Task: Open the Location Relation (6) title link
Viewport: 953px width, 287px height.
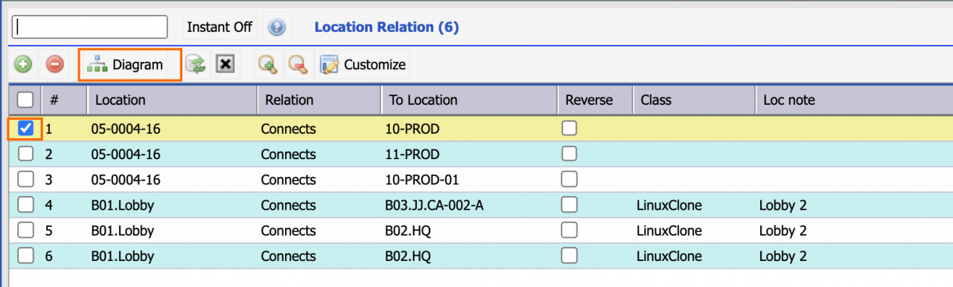Action: [x=386, y=28]
